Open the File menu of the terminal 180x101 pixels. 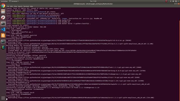click(x=8, y=6)
